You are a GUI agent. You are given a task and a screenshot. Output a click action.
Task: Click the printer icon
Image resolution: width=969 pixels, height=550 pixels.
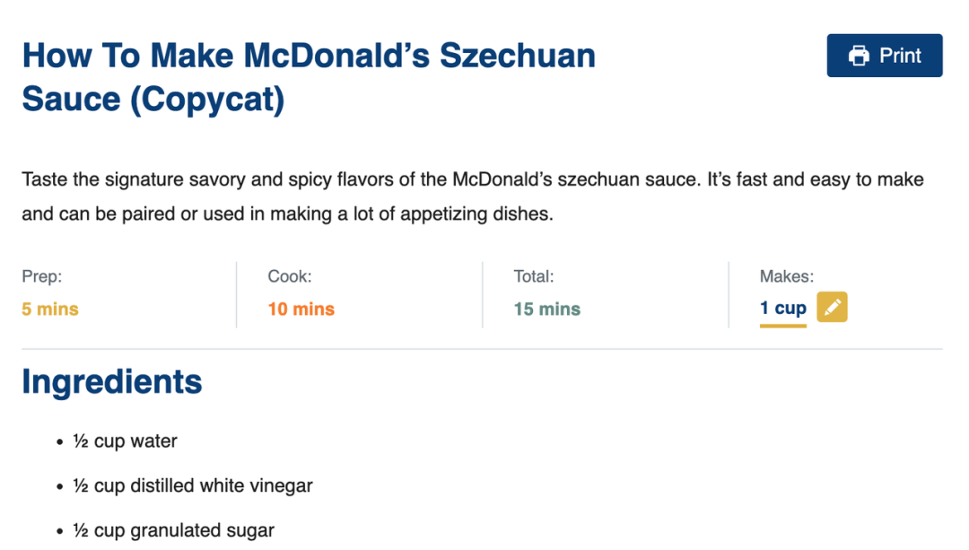859,56
